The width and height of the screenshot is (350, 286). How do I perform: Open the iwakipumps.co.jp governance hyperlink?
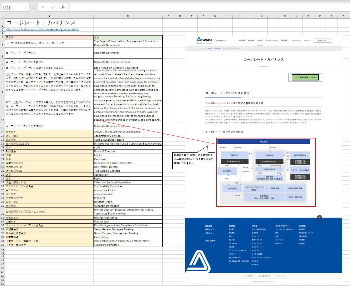click(x=42, y=29)
